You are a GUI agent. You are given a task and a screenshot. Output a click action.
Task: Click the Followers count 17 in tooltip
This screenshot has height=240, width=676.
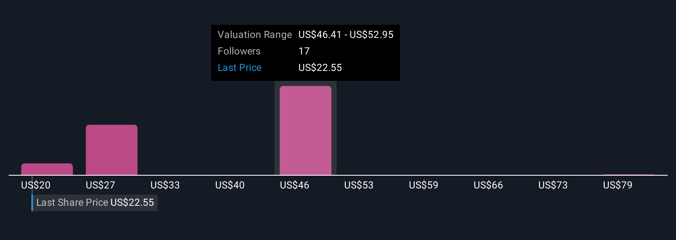[304, 51]
